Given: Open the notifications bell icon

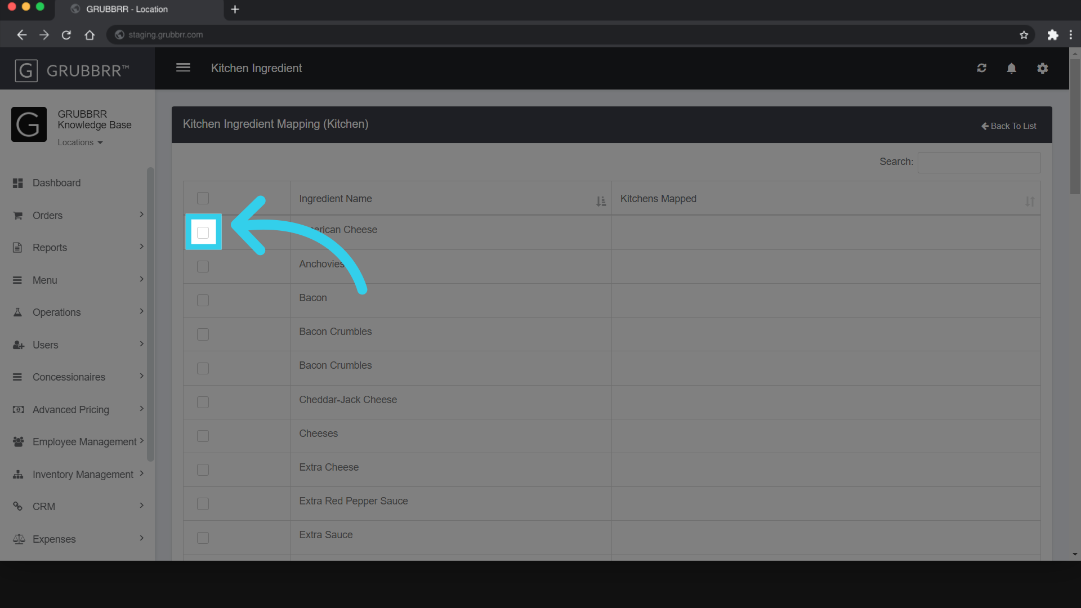Looking at the screenshot, I should (x=1011, y=68).
